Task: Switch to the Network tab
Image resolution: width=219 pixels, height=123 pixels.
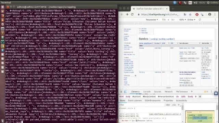Action: [x=168, y=92]
